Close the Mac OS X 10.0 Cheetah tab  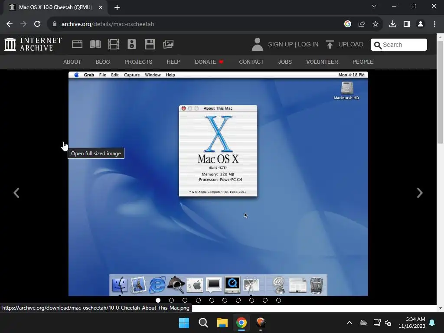coord(101,7)
